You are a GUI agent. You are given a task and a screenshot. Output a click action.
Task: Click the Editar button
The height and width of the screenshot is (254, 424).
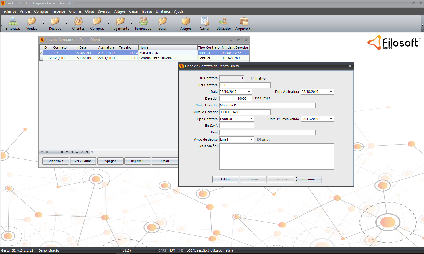pos(225,179)
